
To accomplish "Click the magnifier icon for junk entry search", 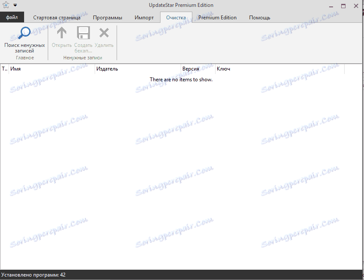I will (x=24, y=33).
